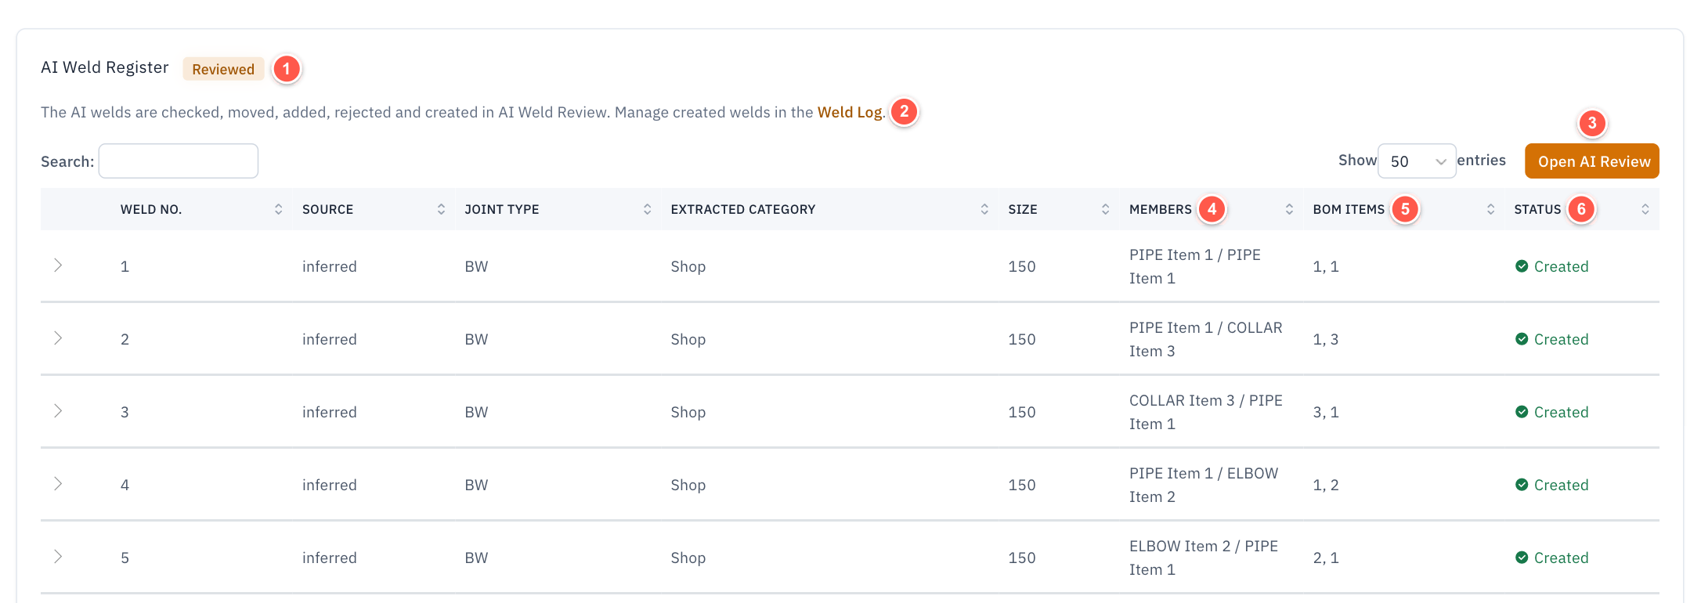Expand row for weld number 2
This screenshot has width=1701, height=603.
point(58,338)
